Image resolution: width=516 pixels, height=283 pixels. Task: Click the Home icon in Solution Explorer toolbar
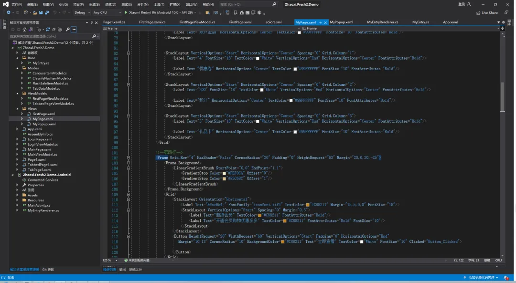[x=24, y=29]
